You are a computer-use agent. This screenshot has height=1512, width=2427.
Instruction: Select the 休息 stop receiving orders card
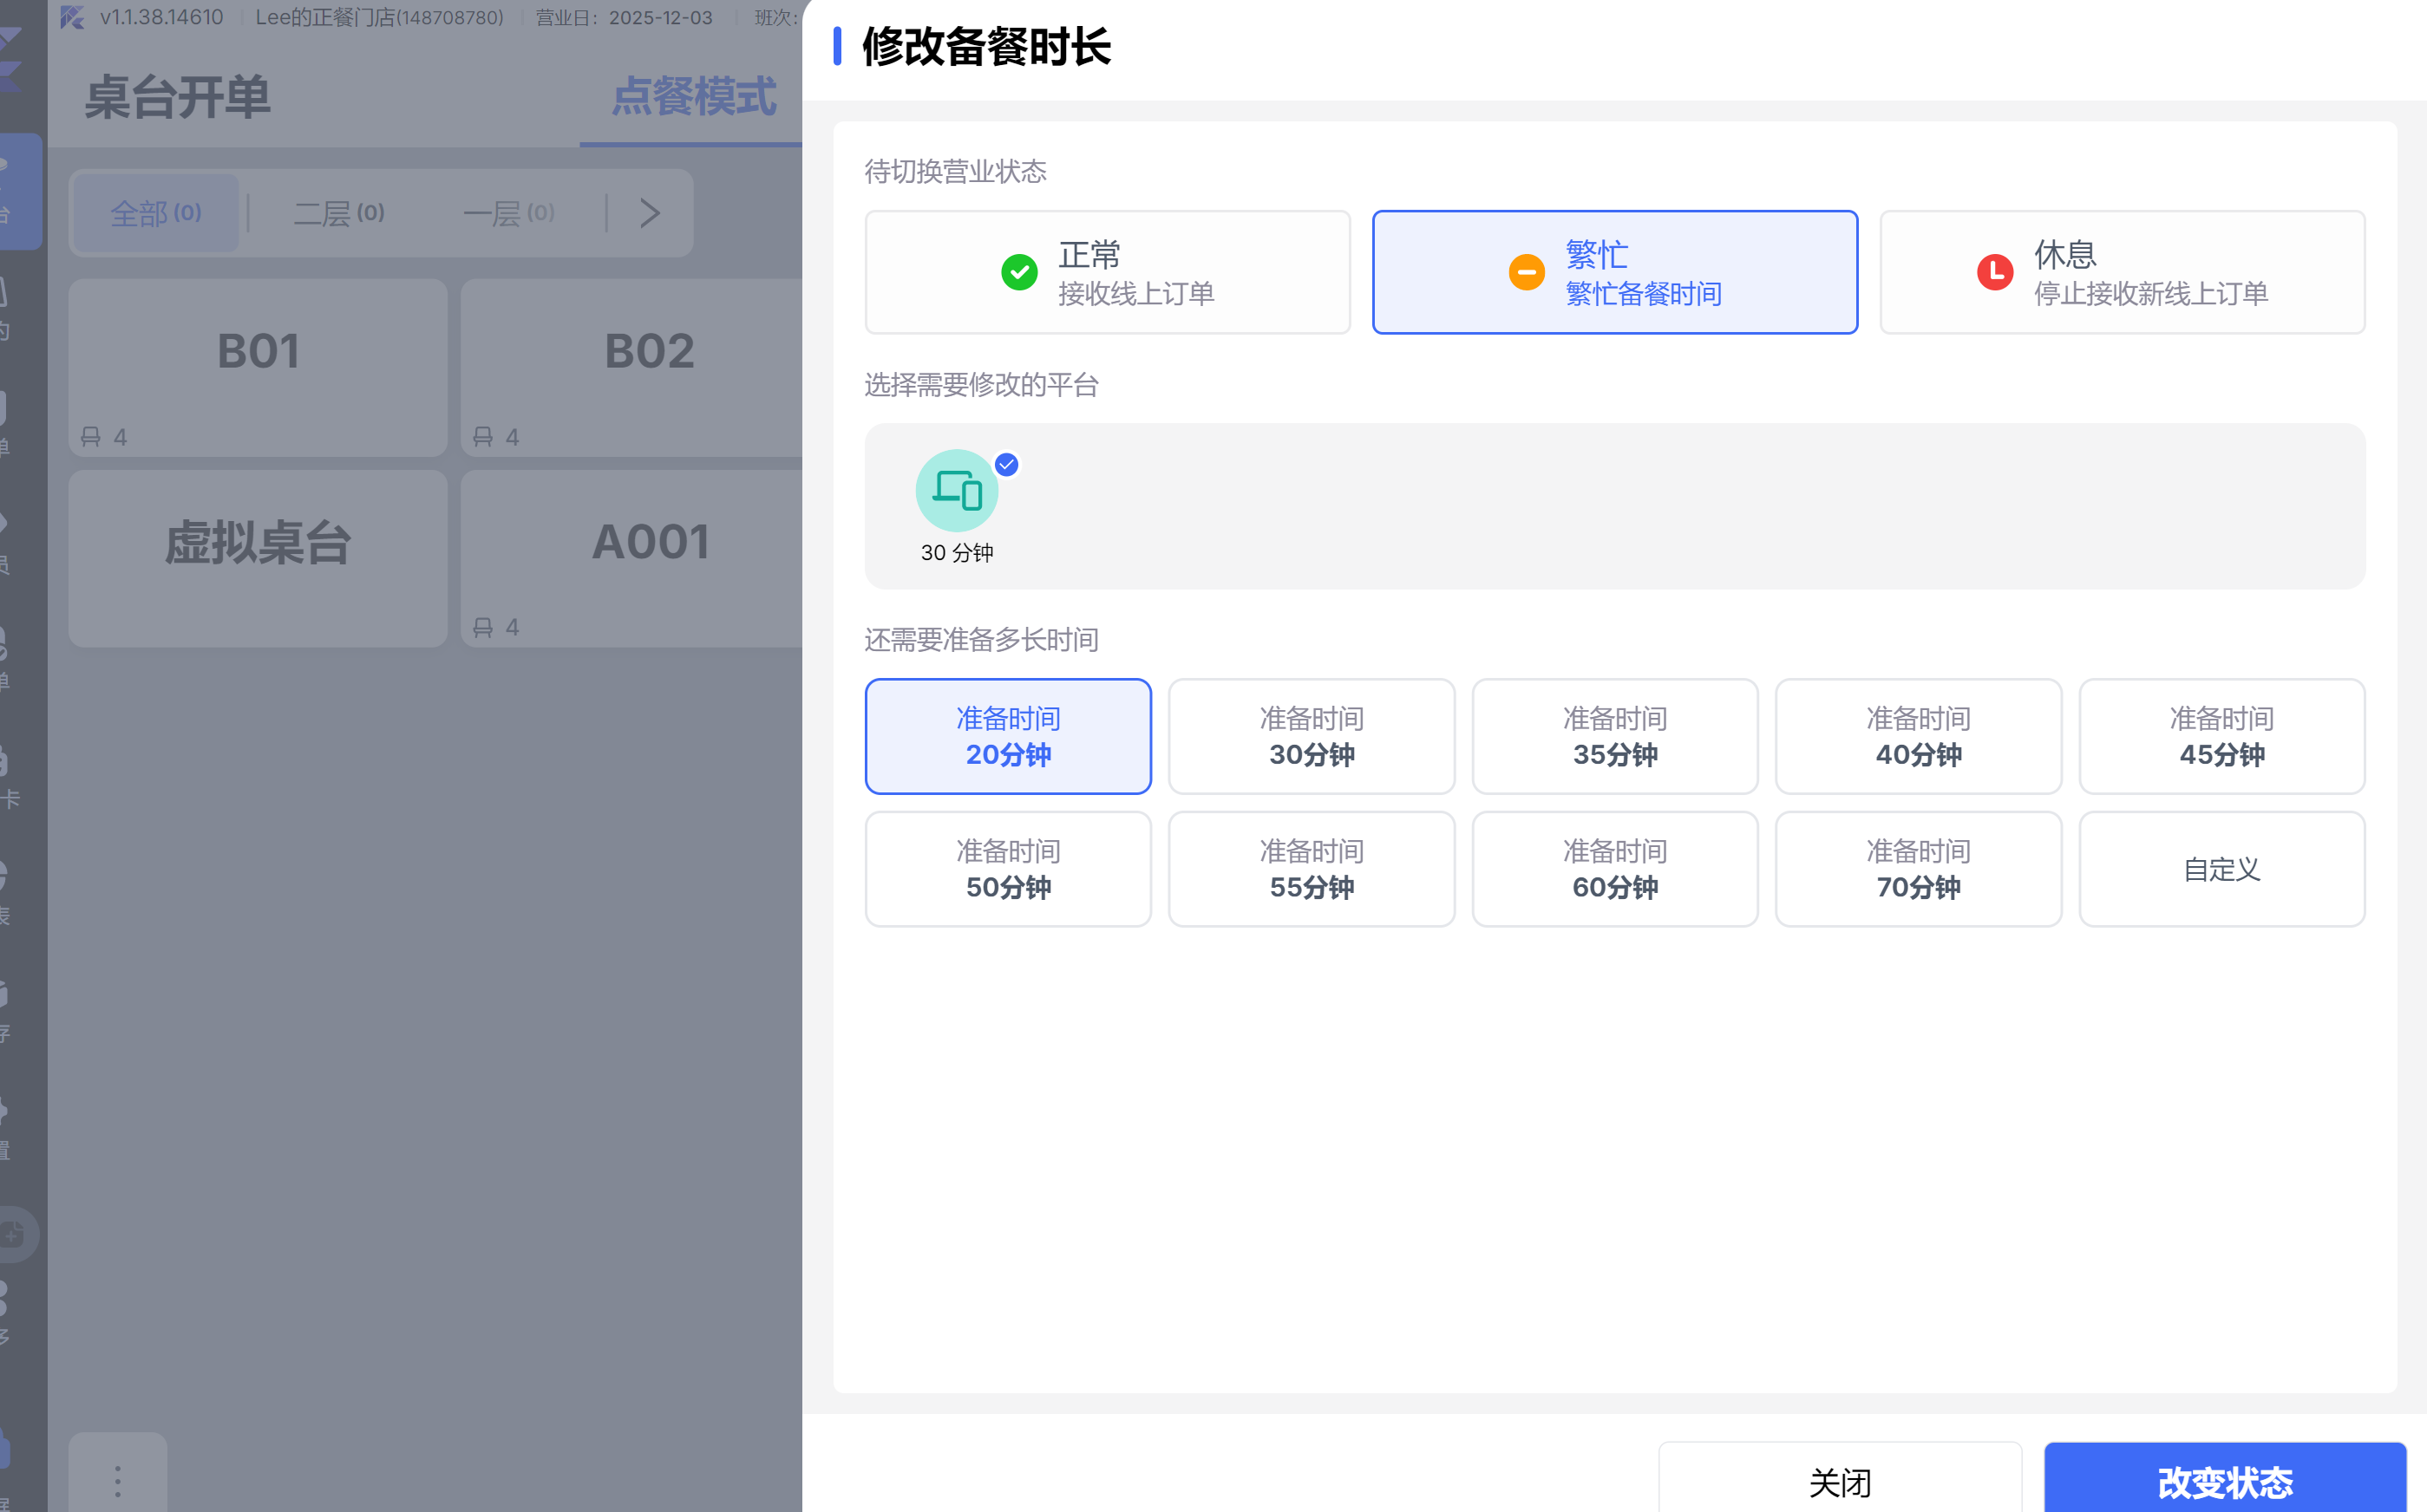point(2121,272)
